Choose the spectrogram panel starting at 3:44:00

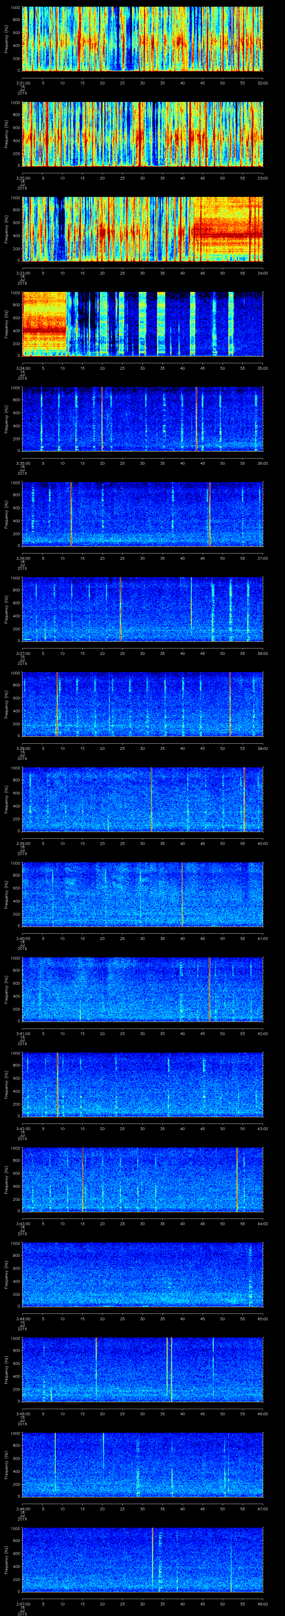coord(143,1275)
